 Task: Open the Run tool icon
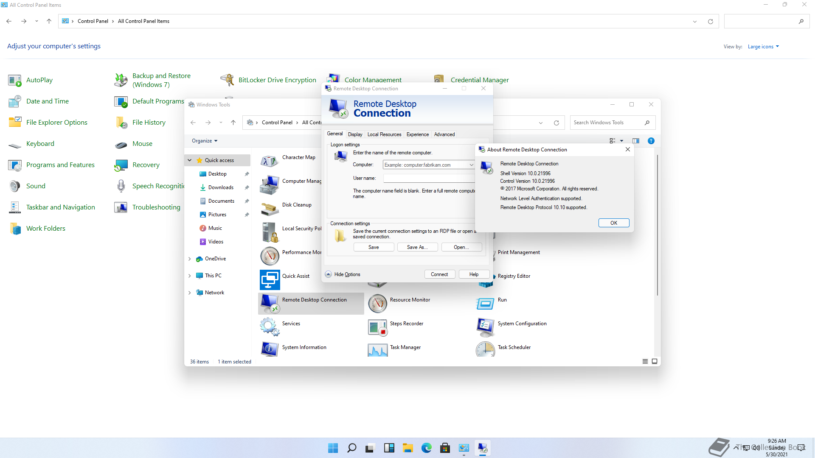tap(485, 303)
